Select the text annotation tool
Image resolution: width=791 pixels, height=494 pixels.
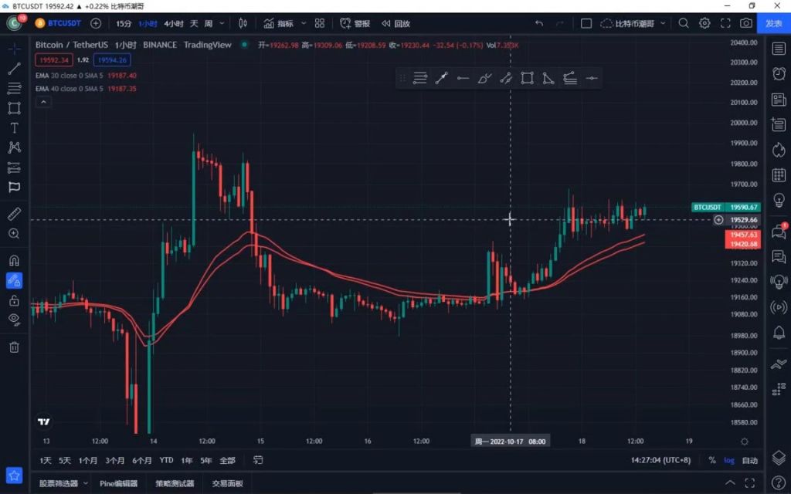(14, 128)
